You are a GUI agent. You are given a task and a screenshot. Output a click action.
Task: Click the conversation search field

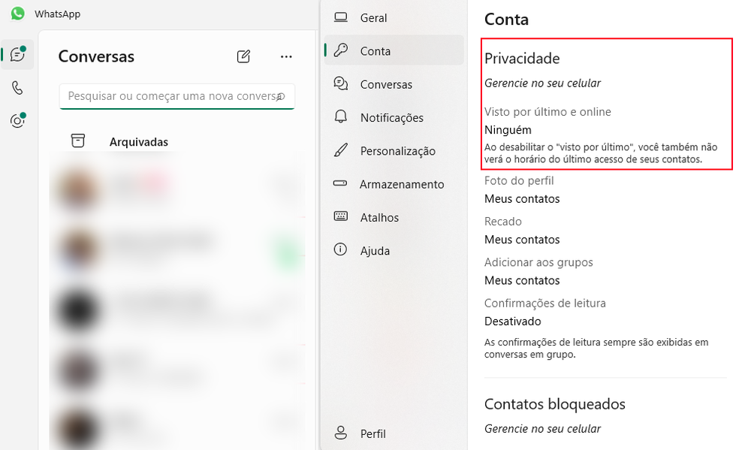pyautogui.click(x=176, y=96)
